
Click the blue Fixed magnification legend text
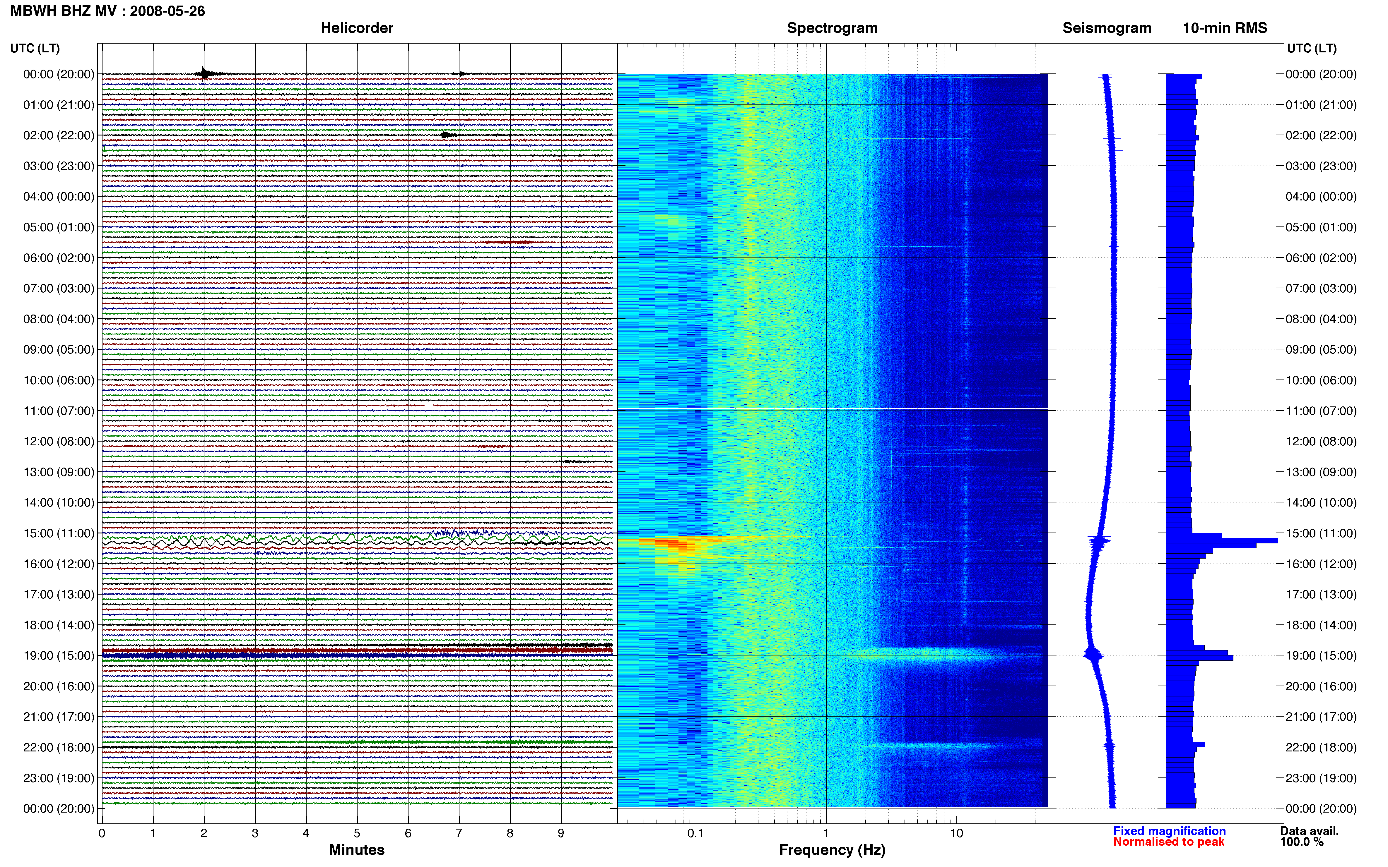[1169, 831]
